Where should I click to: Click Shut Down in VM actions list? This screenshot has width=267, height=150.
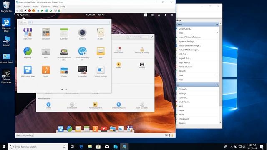184,102
